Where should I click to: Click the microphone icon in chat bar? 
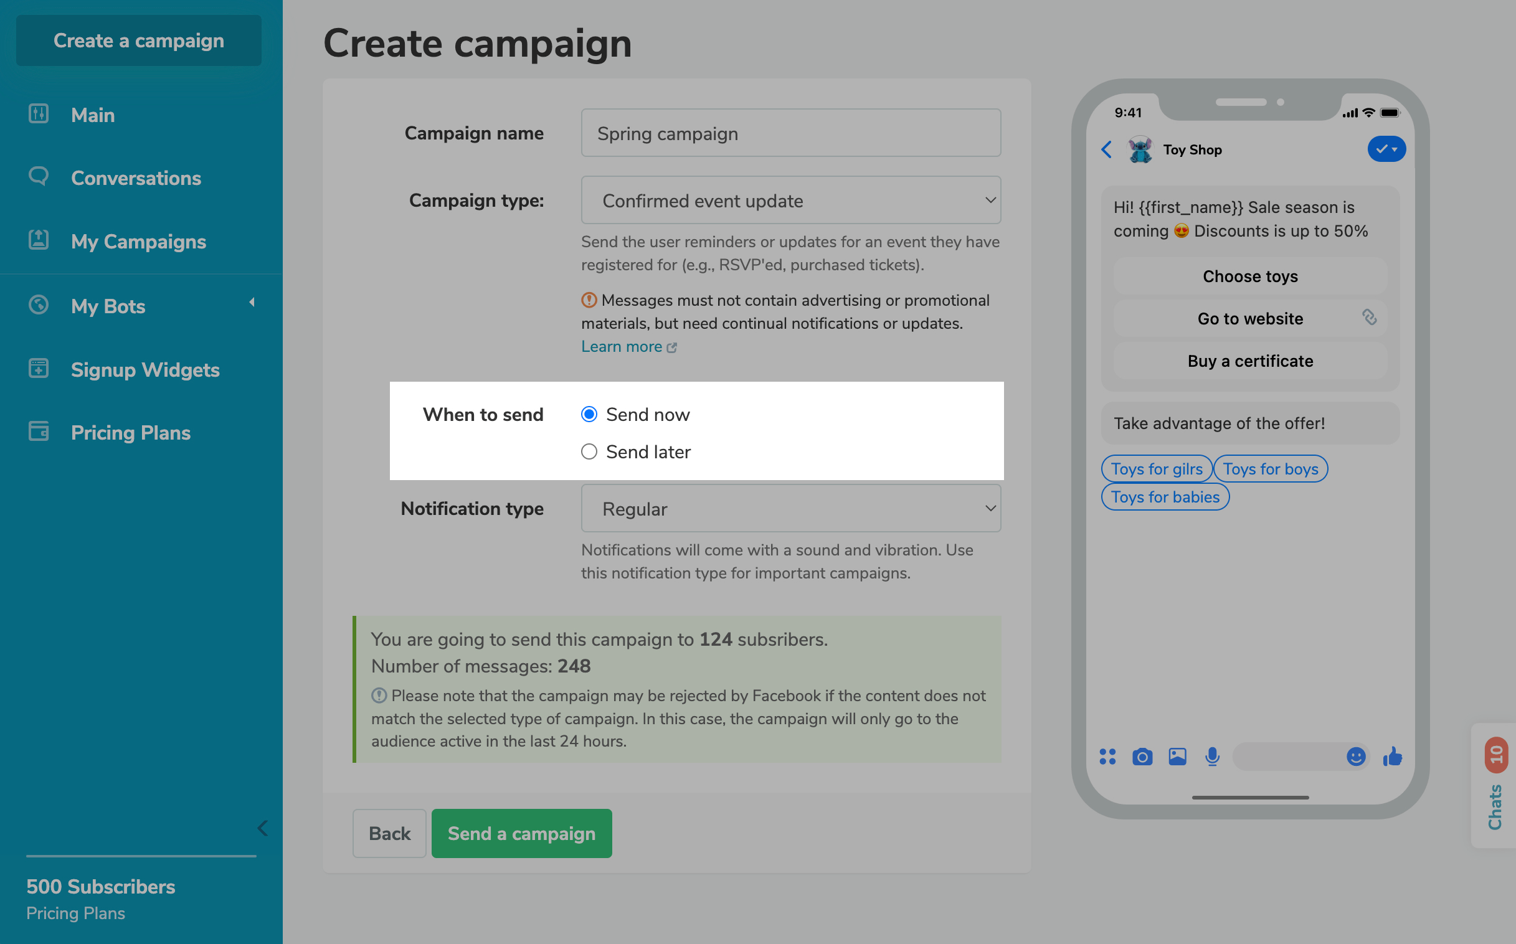1213,757
